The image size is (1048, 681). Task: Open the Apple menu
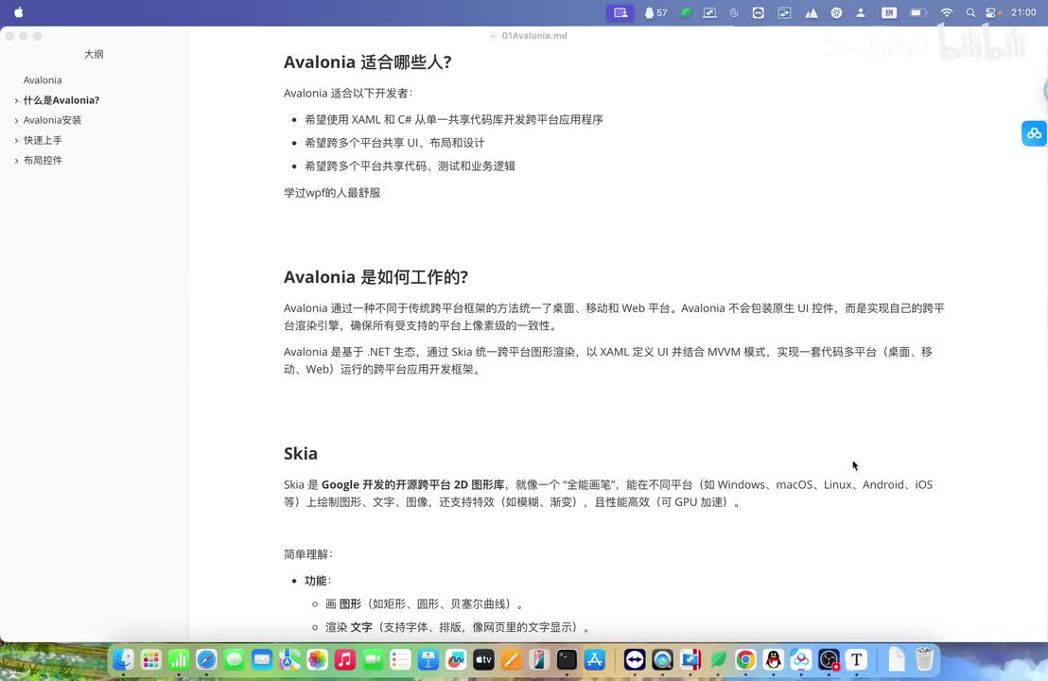click(x=19, y=12)
